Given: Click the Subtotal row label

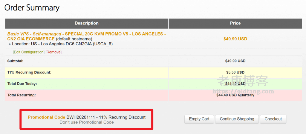Looking at the screenshot, I should point(16,61).
